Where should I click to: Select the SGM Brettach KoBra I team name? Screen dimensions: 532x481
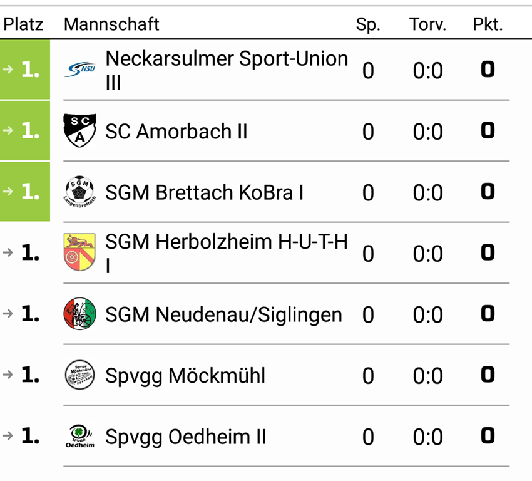(x=204, y=192)
